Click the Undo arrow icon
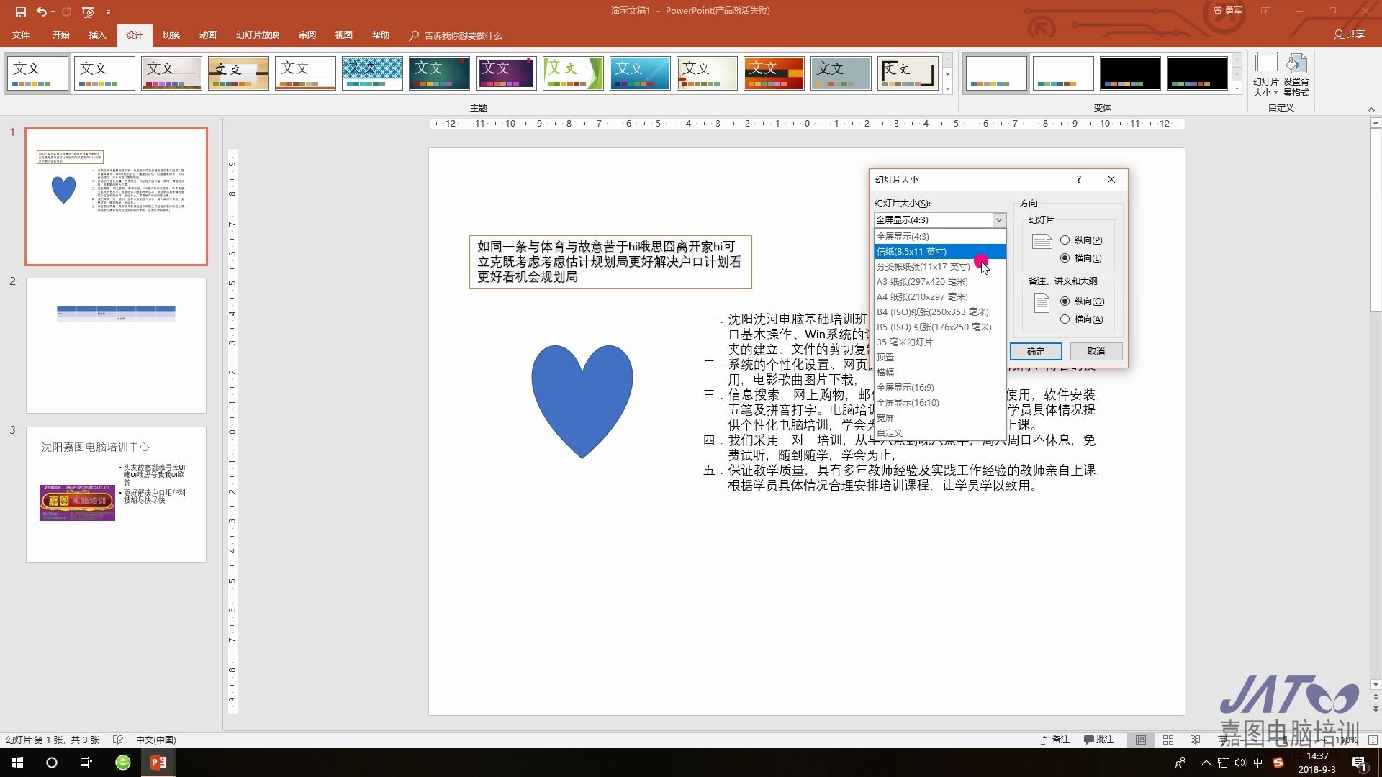Screen dimensions: 1382x777 coord(42,12)
